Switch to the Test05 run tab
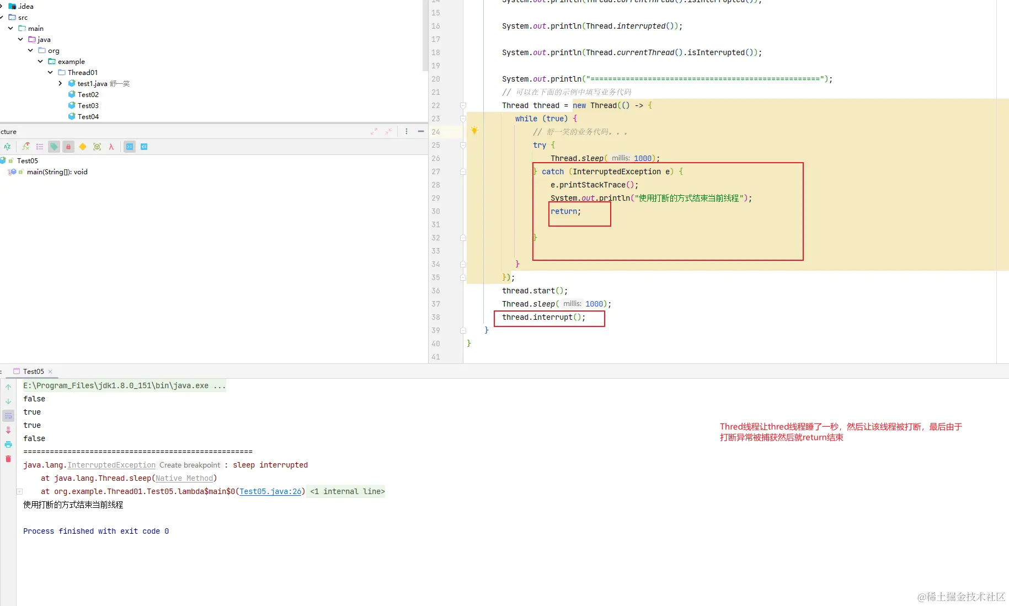Image resolution: width=1009 pixels, height=606 pixels. tap(33, 372)
